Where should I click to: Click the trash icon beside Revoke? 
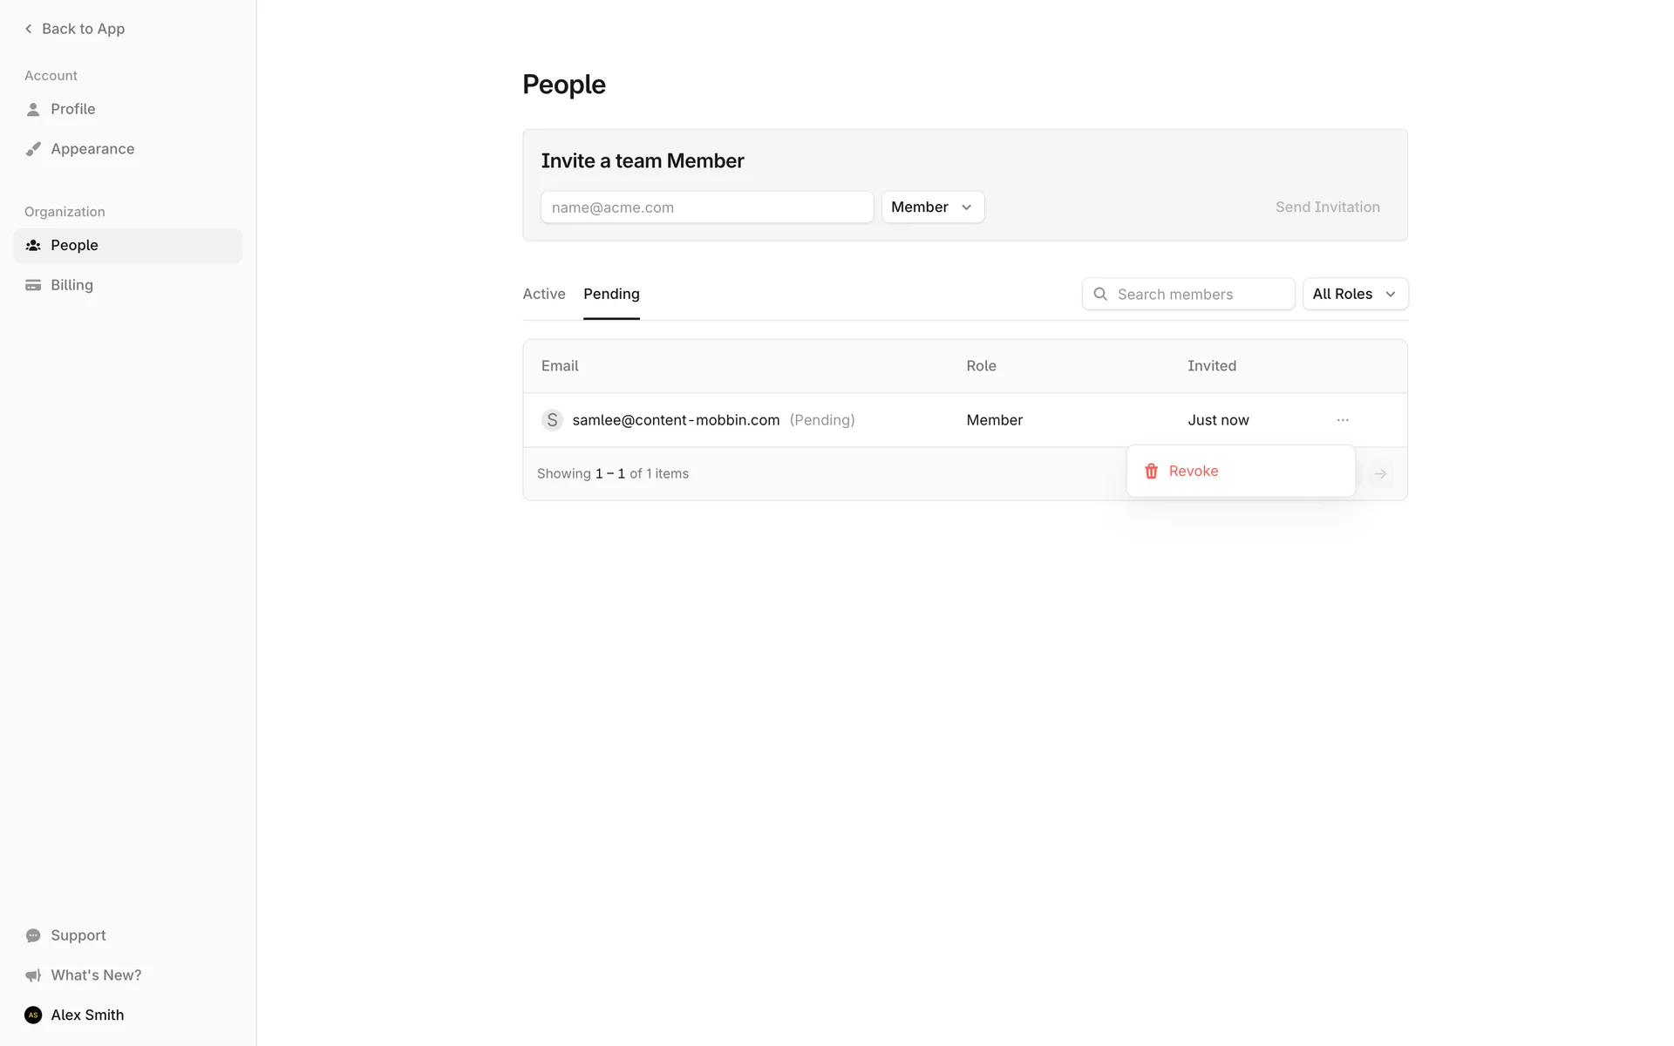click(x=1151, y=472)
